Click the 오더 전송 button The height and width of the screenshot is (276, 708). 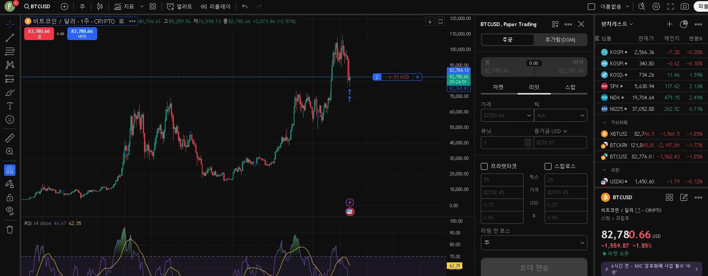click(534, 267)
